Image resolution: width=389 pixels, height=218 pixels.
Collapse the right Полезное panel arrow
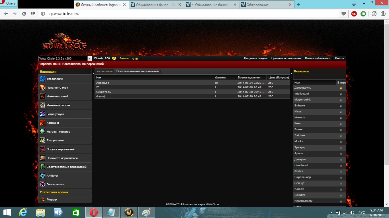click(291, 74)
